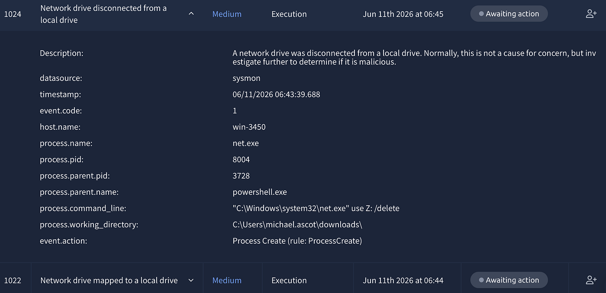Screen dimensions: 606x293
Task: Click Medium severity on alert 1024
Action: 227,14
